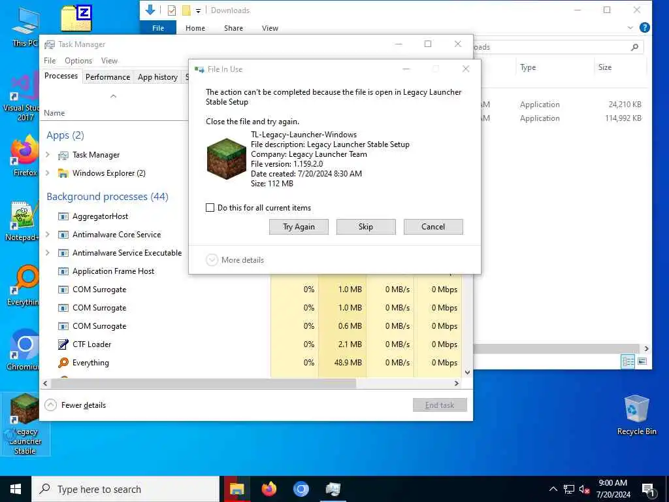This screenshot has height=502, width=669.
Task: Open Explorer View ribbon tab
Action: tap(270, 28)
